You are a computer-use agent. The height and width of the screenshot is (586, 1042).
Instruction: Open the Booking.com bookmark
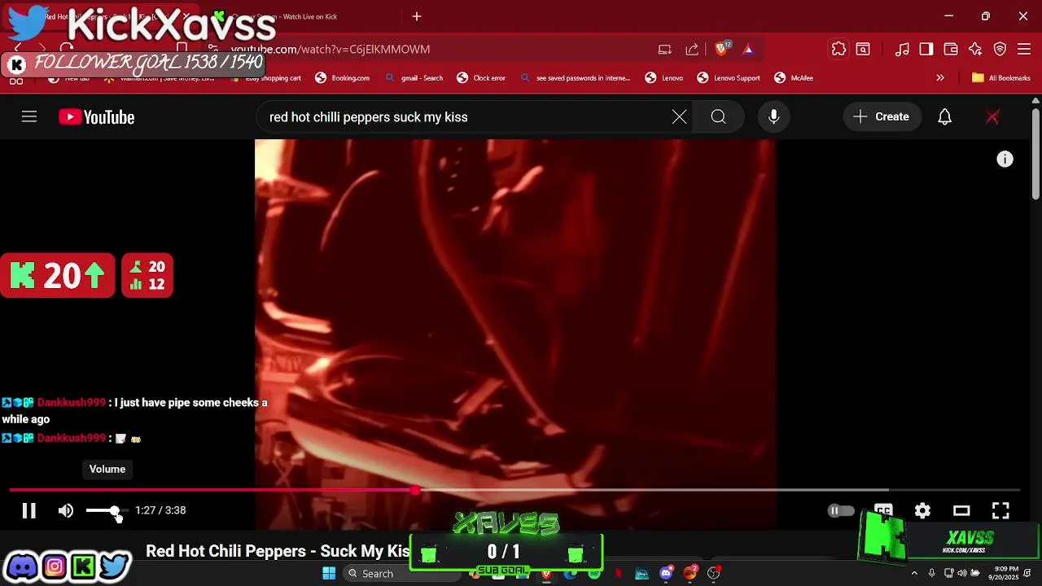coord(343,78)
